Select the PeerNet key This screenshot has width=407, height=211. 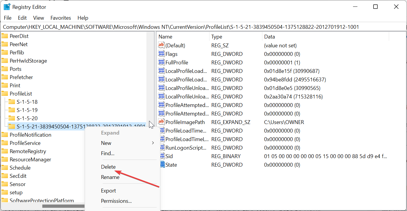[19, 44]
